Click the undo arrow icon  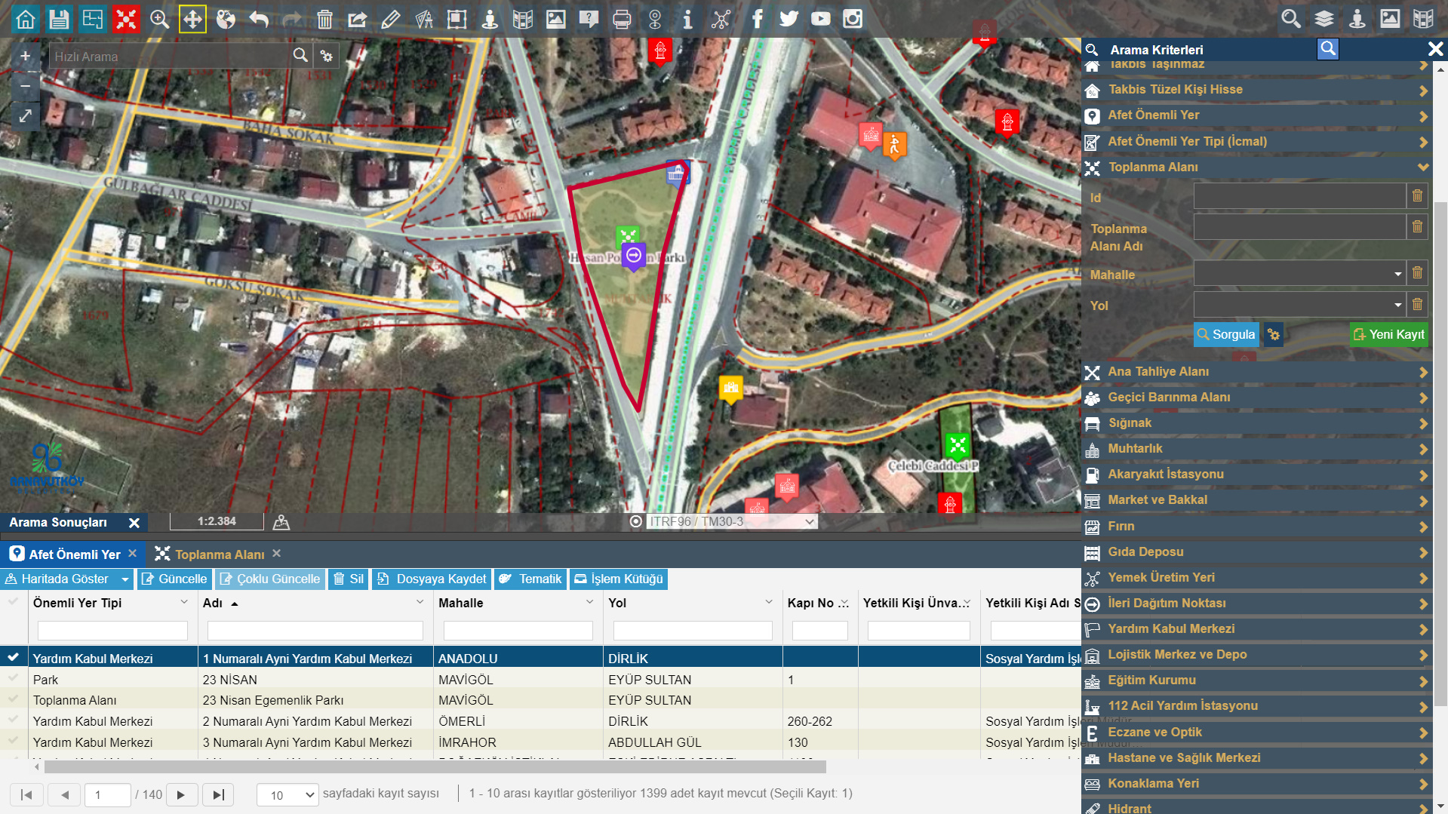click(259, 19)
